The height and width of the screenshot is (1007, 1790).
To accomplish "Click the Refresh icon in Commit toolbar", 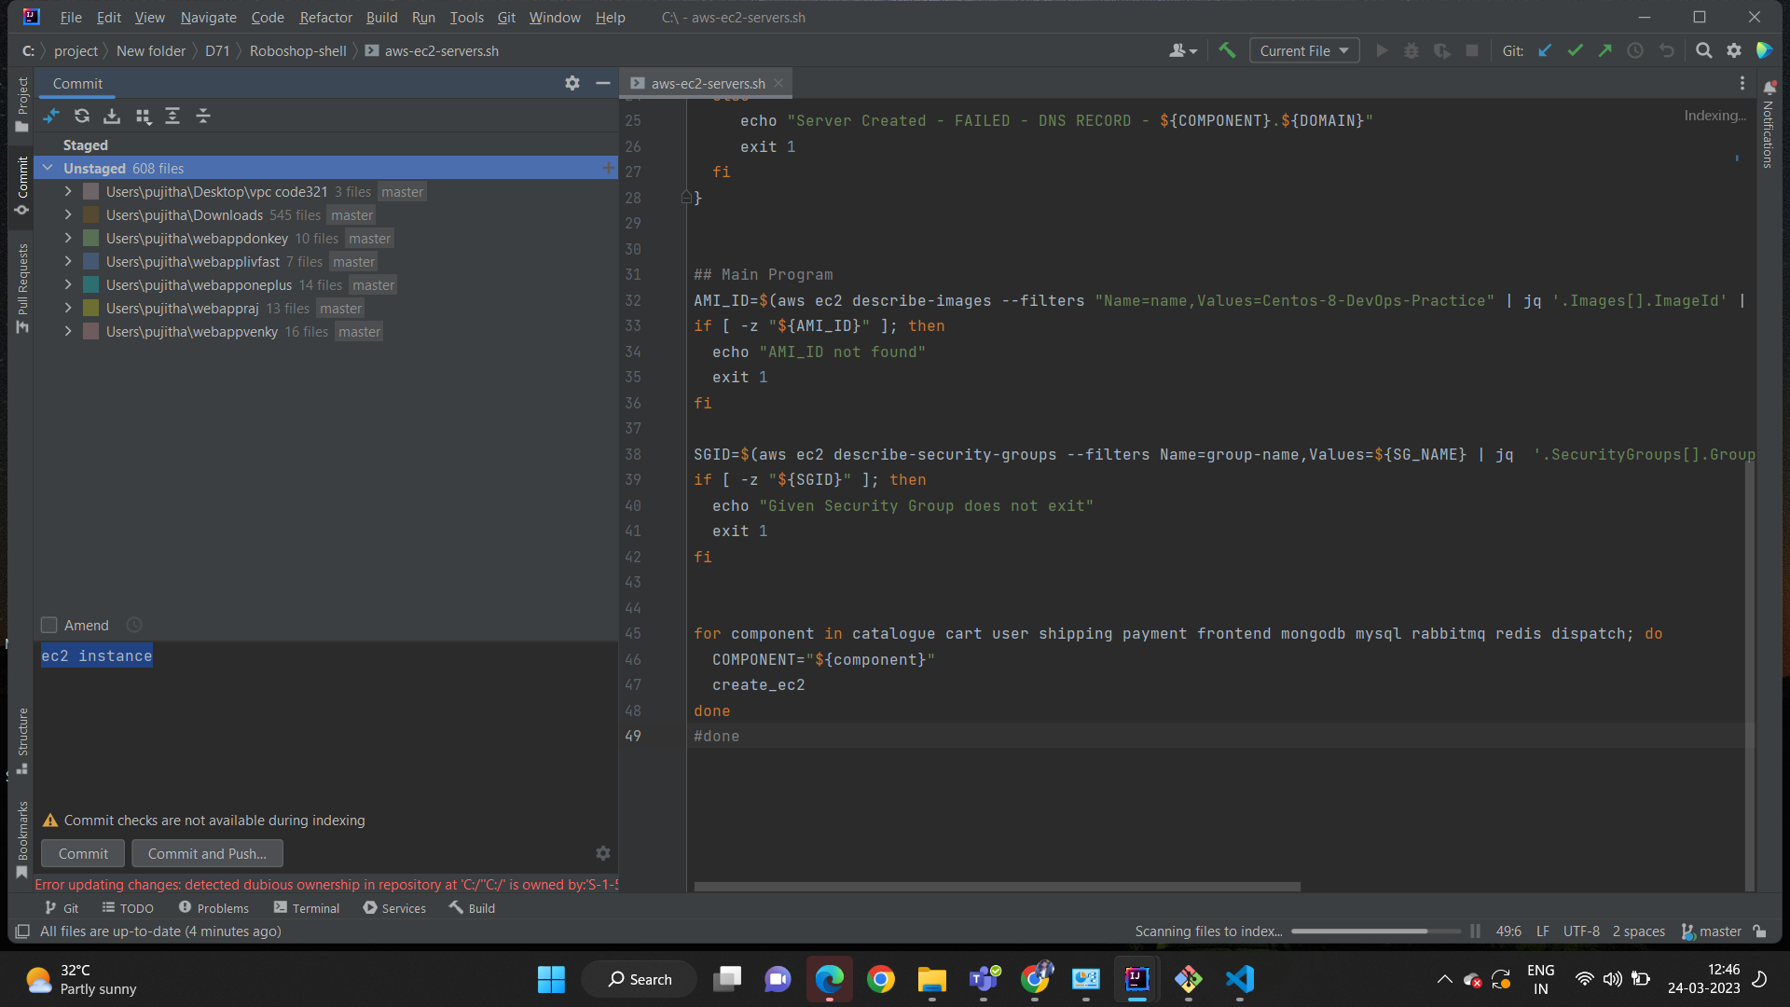I will tap(82, 116).
